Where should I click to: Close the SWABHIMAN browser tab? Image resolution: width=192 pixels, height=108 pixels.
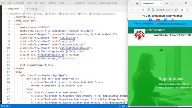161,3
